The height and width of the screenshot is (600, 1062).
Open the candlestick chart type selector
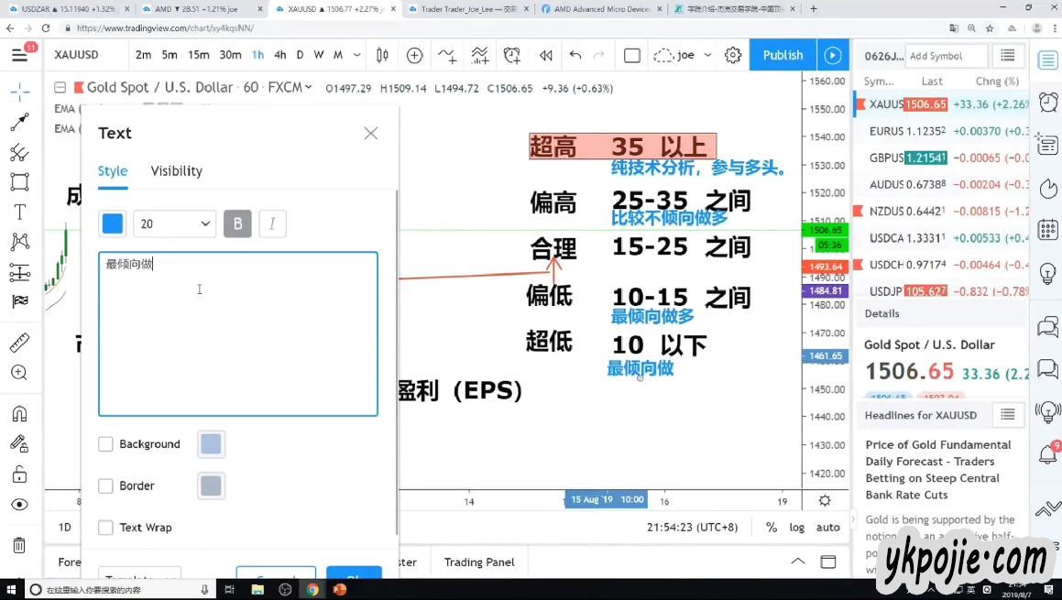(x=382, y=55)
